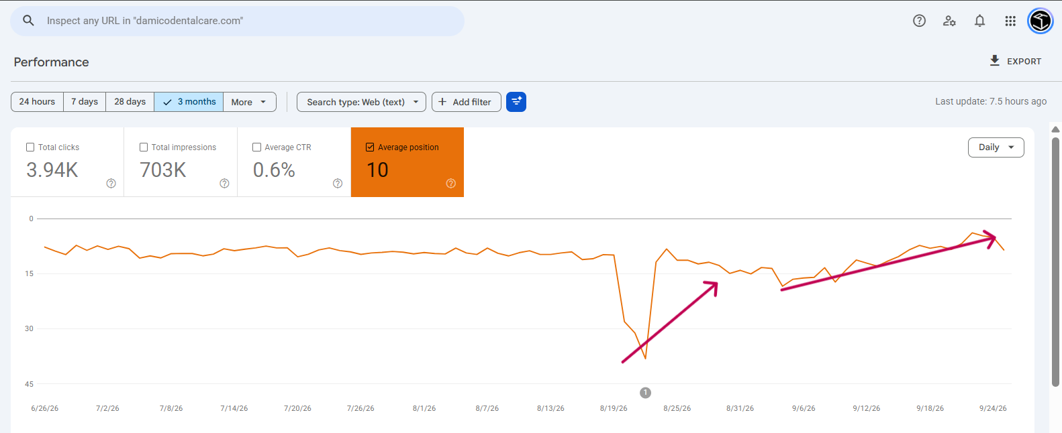Open Total clicks help icon
The image size is (1062, 433).
click(x=111, y=184)
